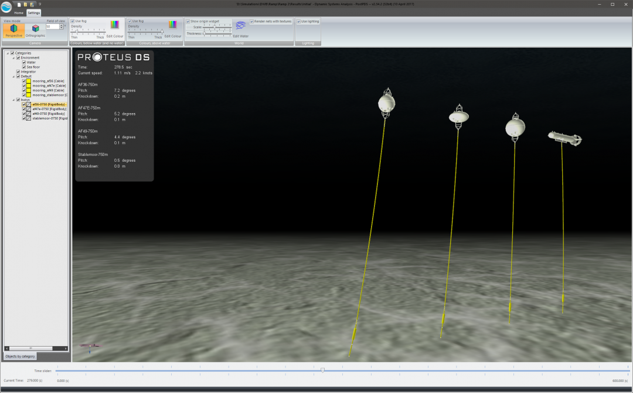Click the ProteusDS icon in the title bar
This screenshot has width=633, height=393.
point(7,4)
